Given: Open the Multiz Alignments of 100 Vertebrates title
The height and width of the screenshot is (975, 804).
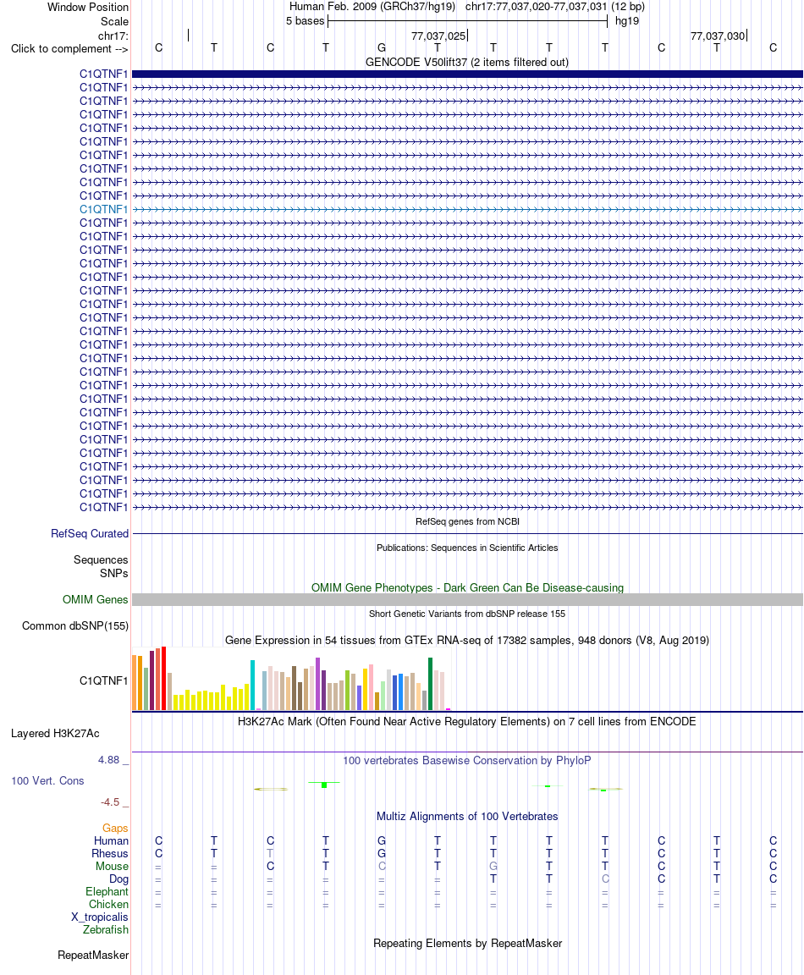Looking at the screenshot, I should click(467, 817).
